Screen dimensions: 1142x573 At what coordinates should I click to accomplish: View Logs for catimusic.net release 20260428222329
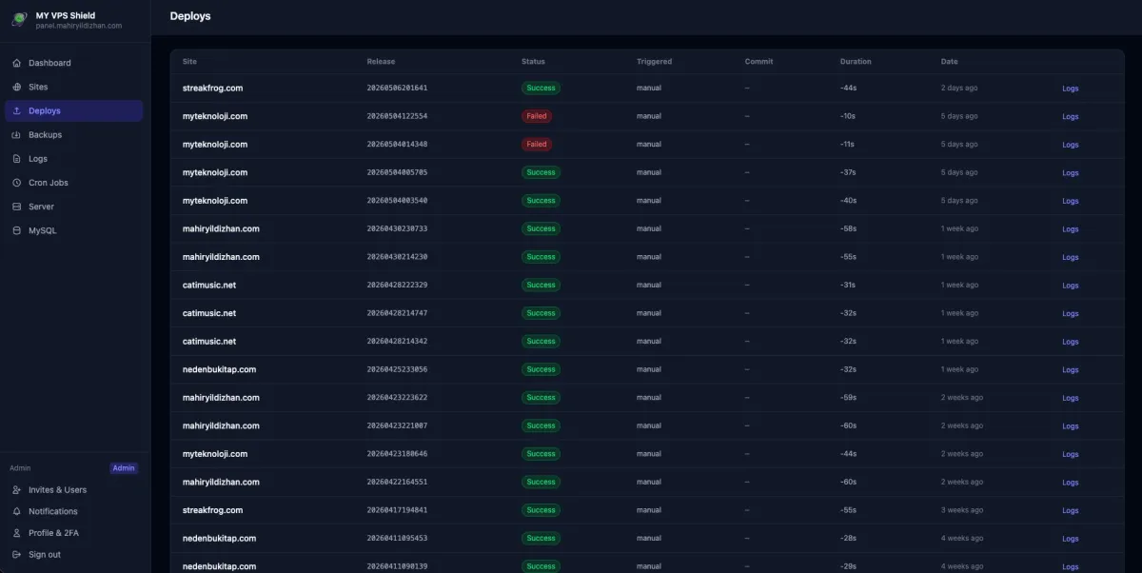tap(1071, 286)
